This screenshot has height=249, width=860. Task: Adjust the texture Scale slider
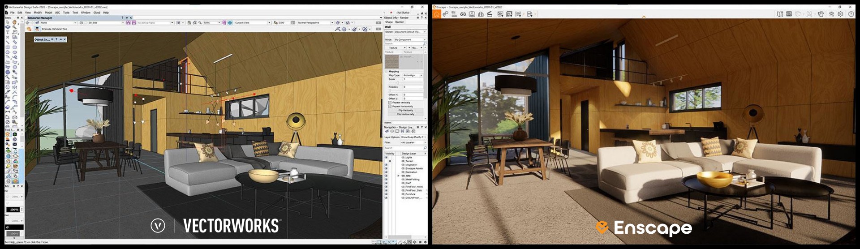click(397, 83)
